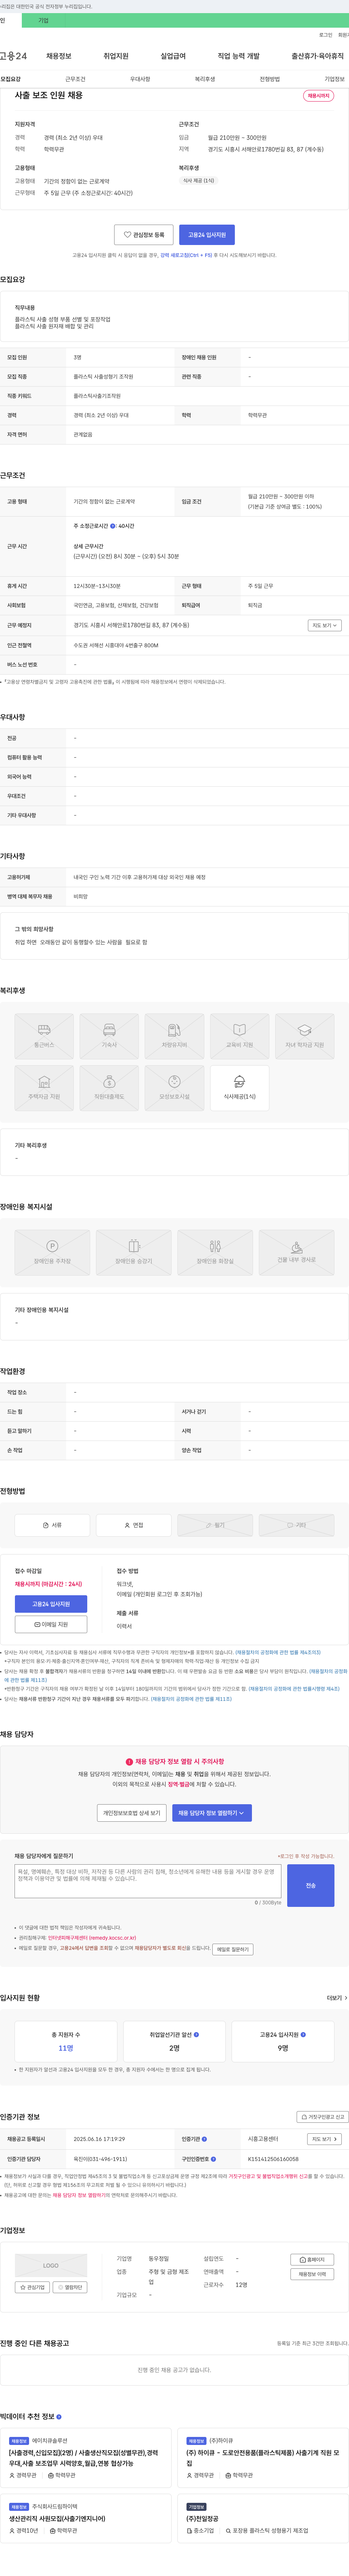Click the 이메일 지원 button

point(51,1624)
